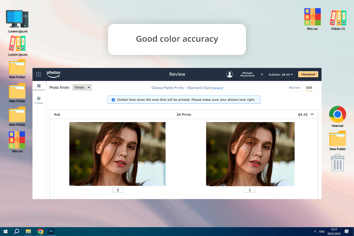Image resolution: width=354 pixels, height=236 pixels.
Task: Click the blue info icon in the notice
Action: (x=113, y=100)
